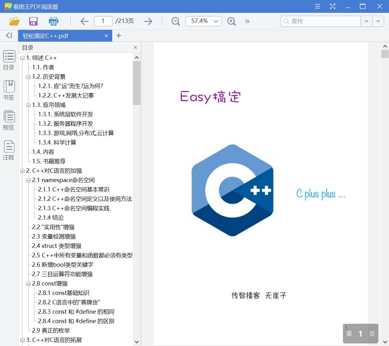Open a PDF file using the folder icon
The image size is (389, 346).
tap(14, 21)
